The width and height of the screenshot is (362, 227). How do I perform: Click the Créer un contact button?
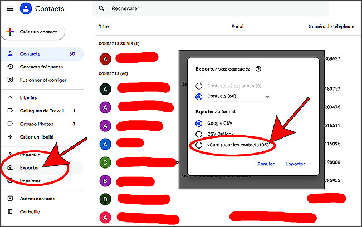coord(33,32)
